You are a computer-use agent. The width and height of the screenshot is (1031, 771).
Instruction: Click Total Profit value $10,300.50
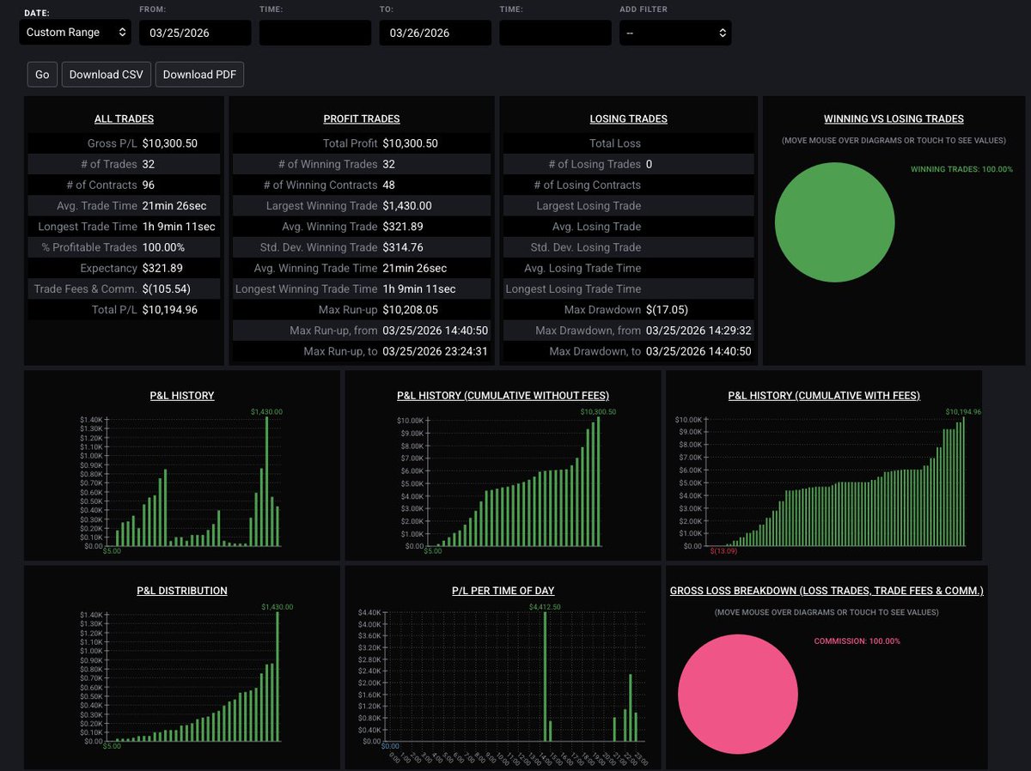410,143
